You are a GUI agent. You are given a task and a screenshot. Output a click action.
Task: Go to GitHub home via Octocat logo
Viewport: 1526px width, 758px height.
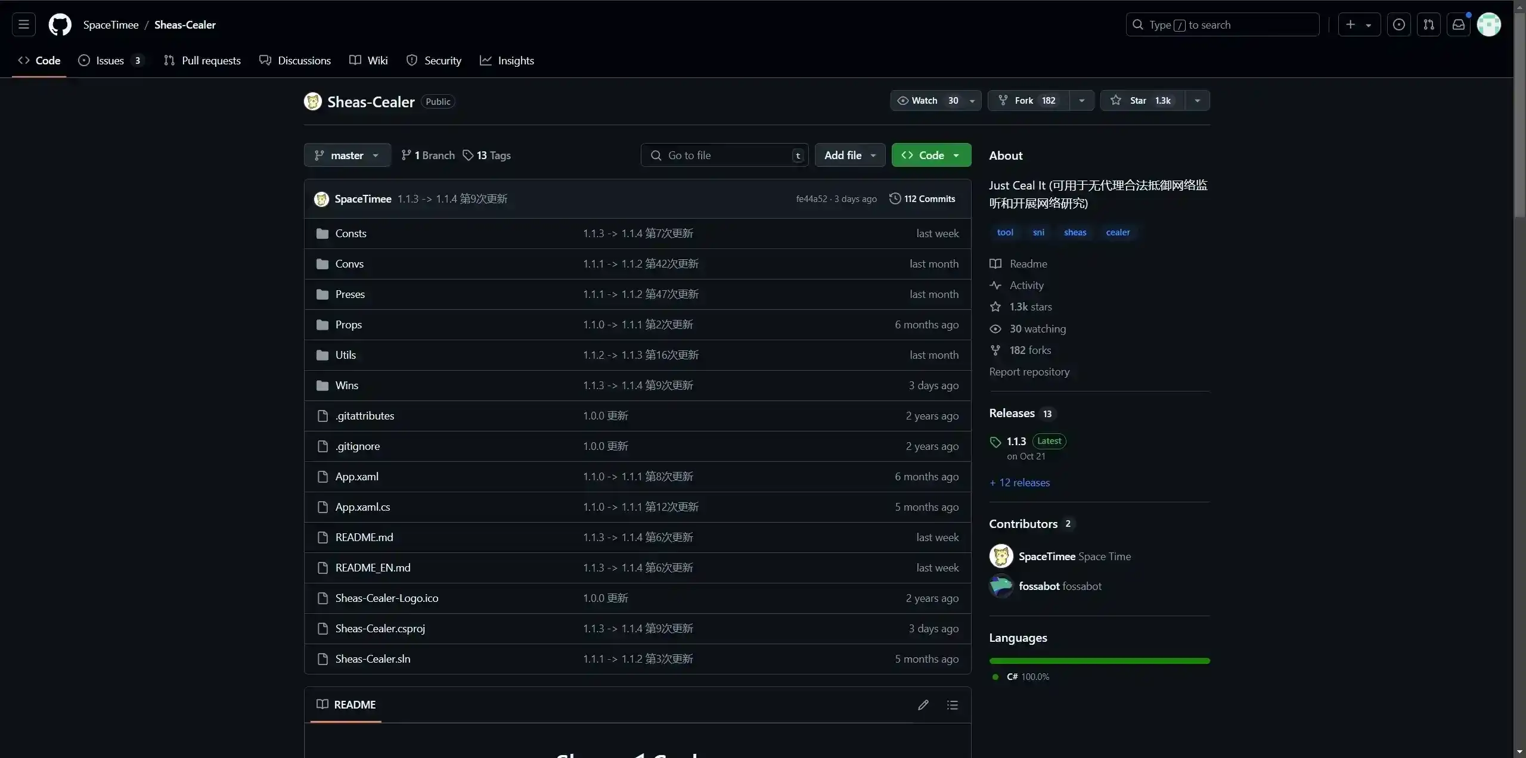pos(60,24)
